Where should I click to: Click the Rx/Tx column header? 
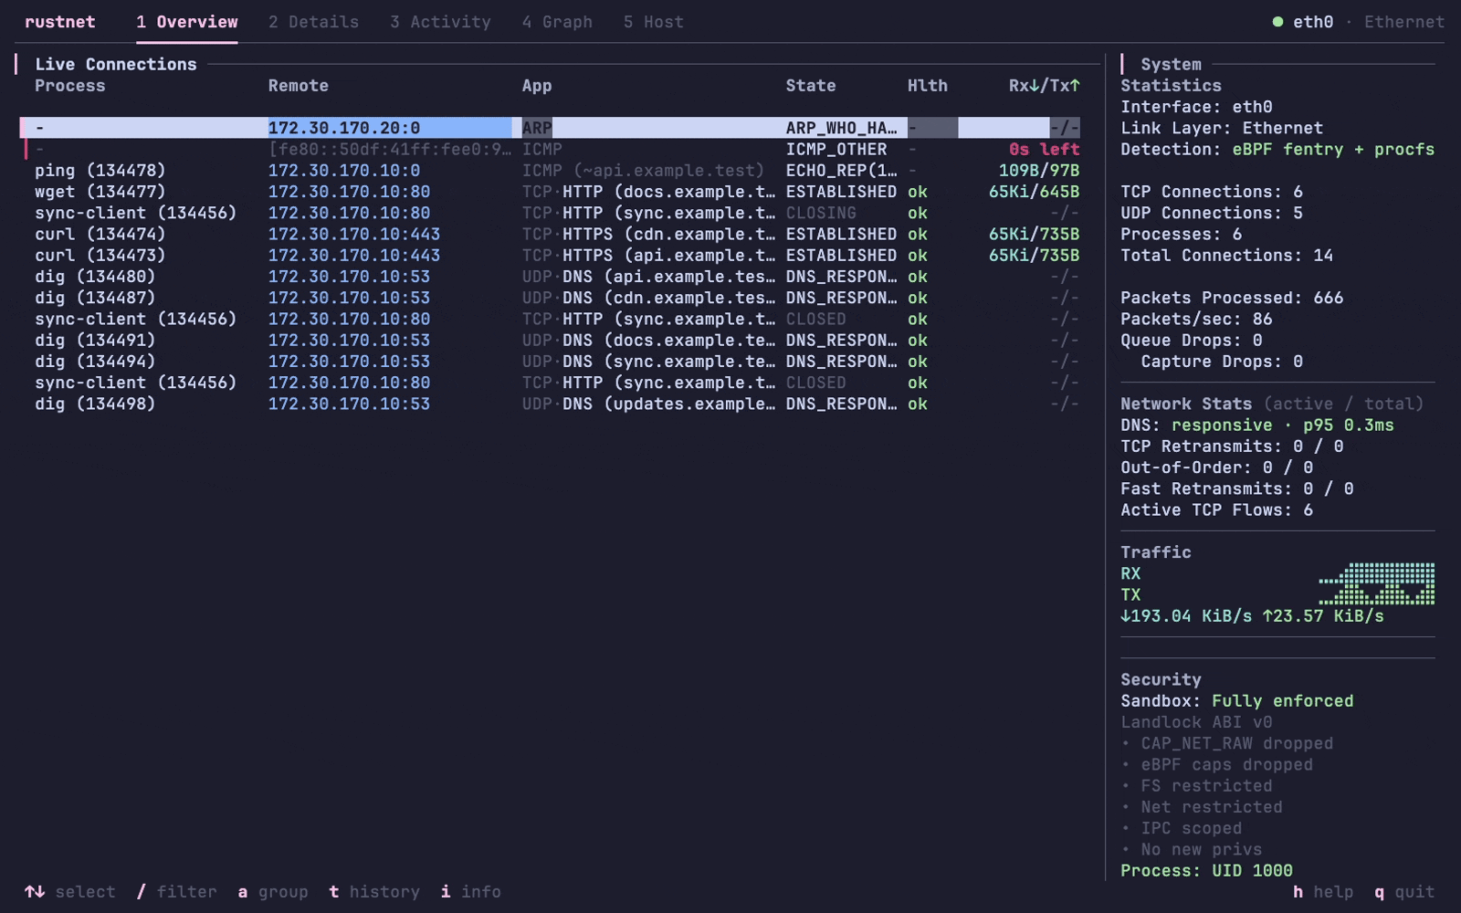pos(1045,86)
